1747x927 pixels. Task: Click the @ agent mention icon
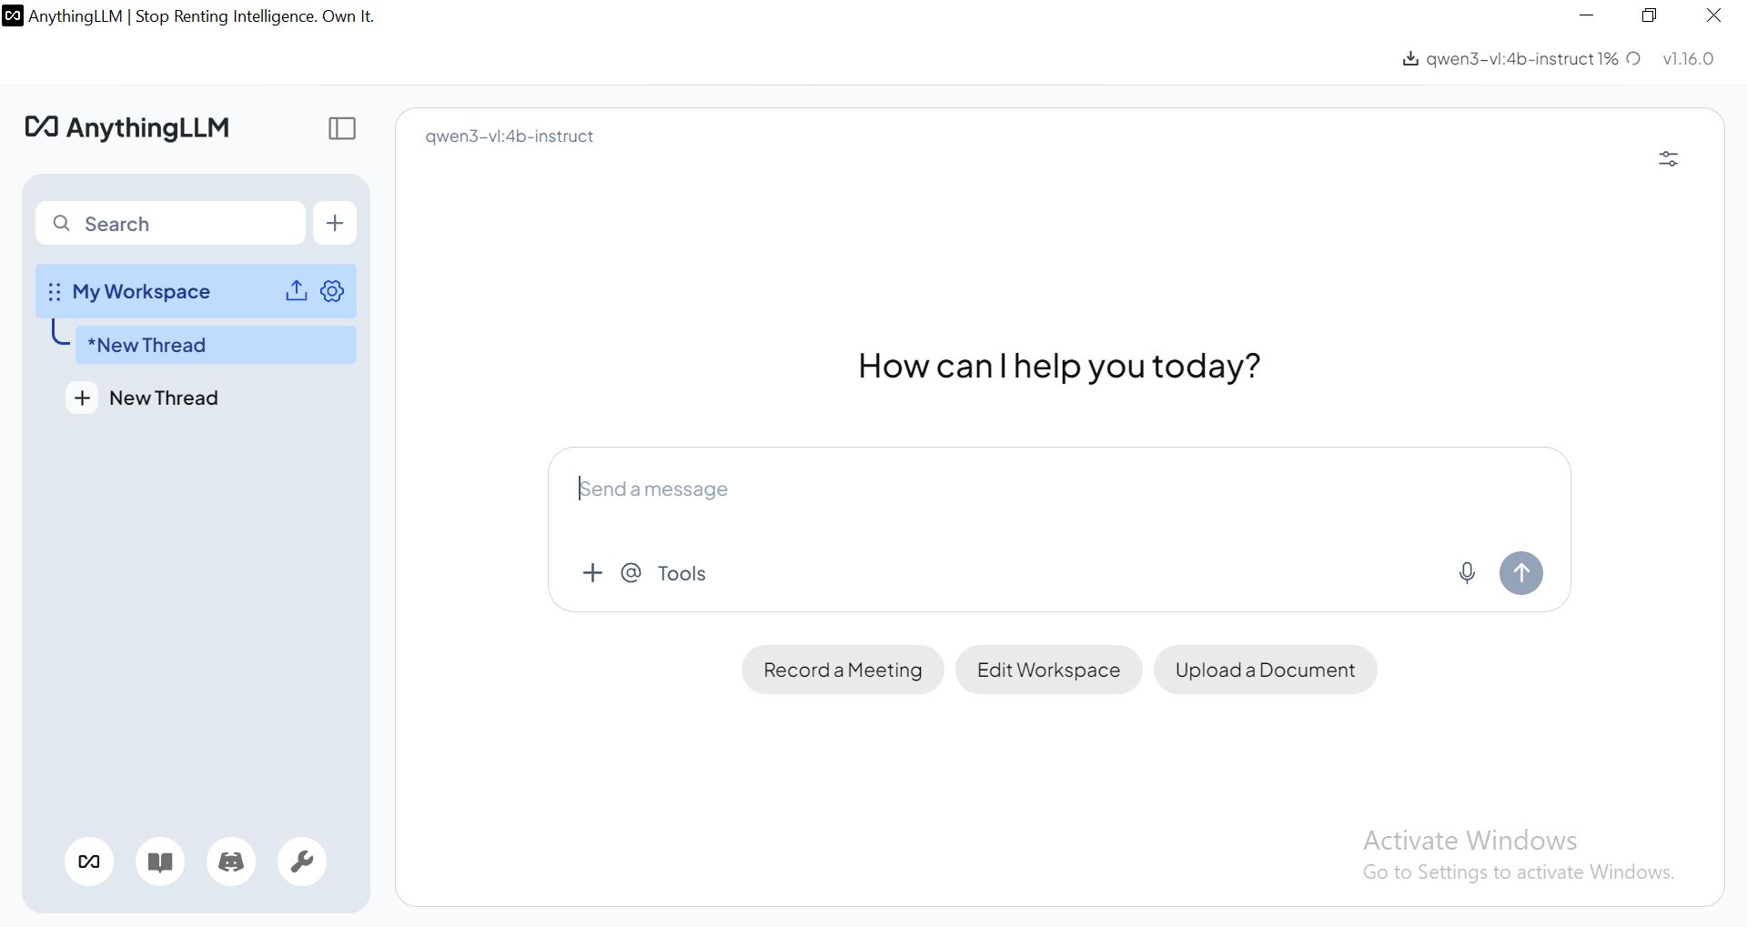(x=631, y=572)
